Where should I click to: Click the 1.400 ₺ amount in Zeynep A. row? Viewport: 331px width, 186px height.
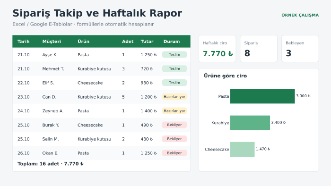pyautogui.click(x=148, y=111)
